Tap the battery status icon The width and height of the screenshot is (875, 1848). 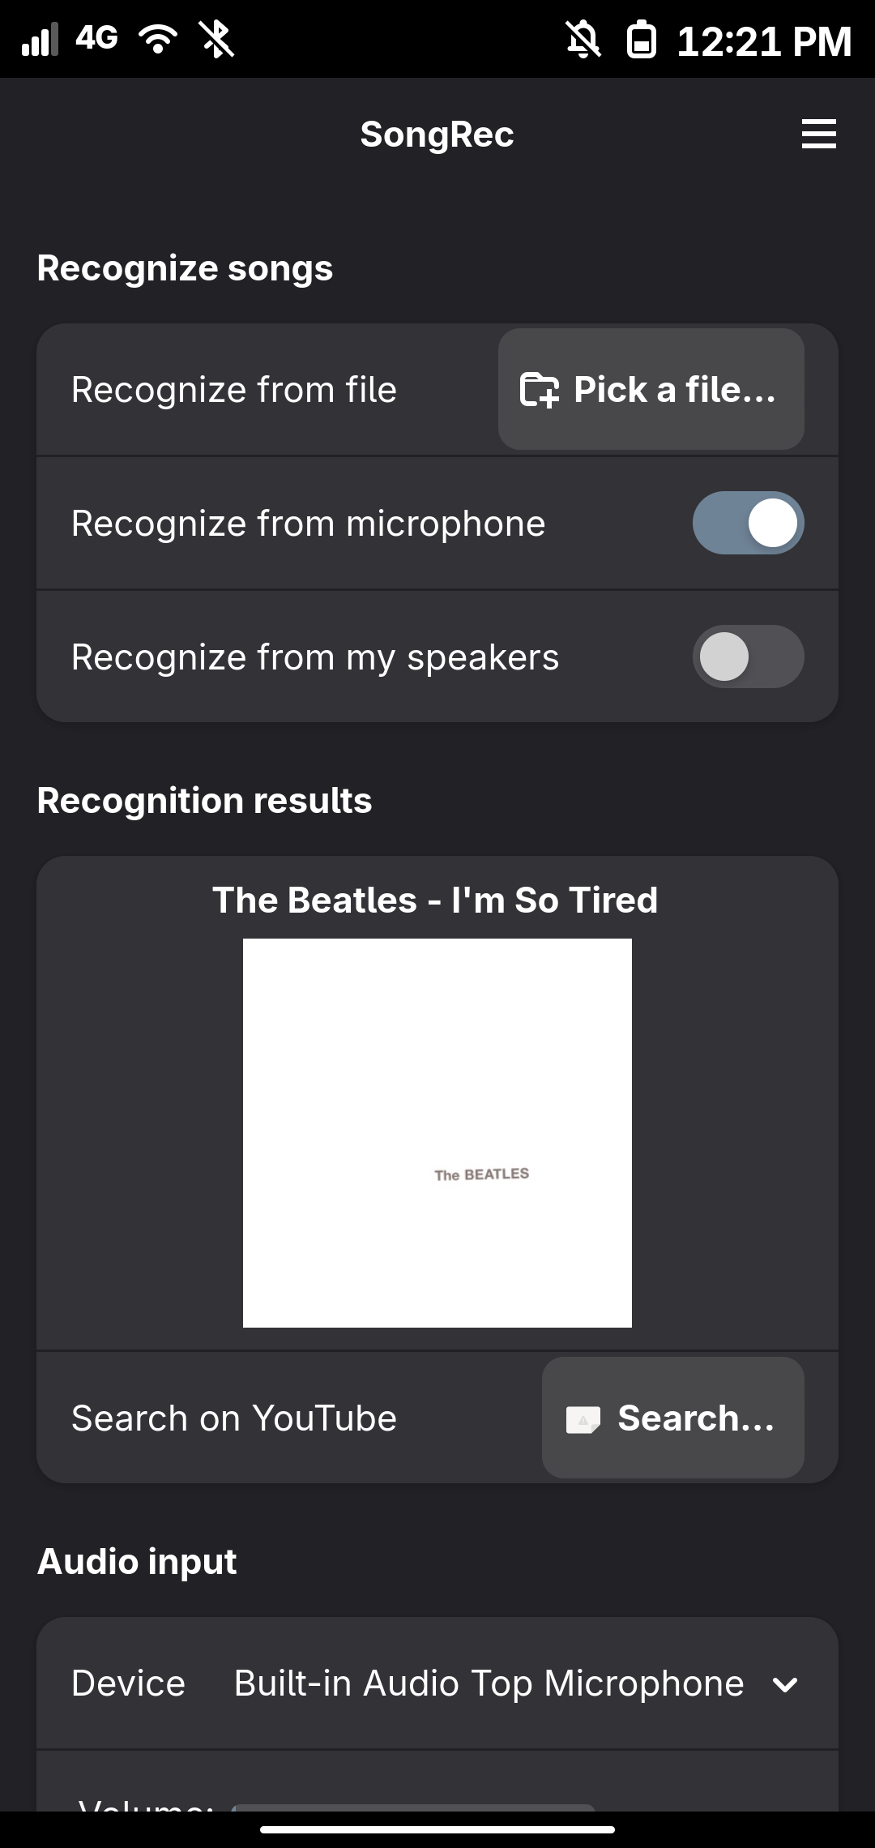click(x=641, y=40)
